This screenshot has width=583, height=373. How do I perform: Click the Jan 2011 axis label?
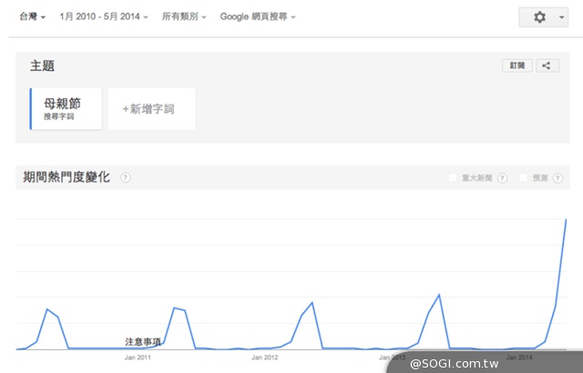point(138,358)
